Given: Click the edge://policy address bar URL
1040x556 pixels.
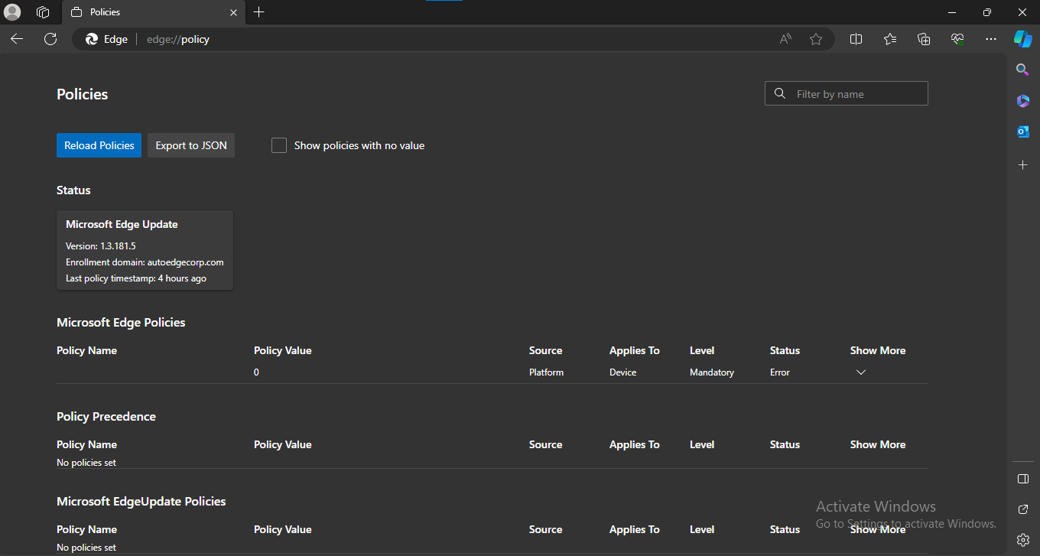Looking at the screenshot, I should point(178,39).
